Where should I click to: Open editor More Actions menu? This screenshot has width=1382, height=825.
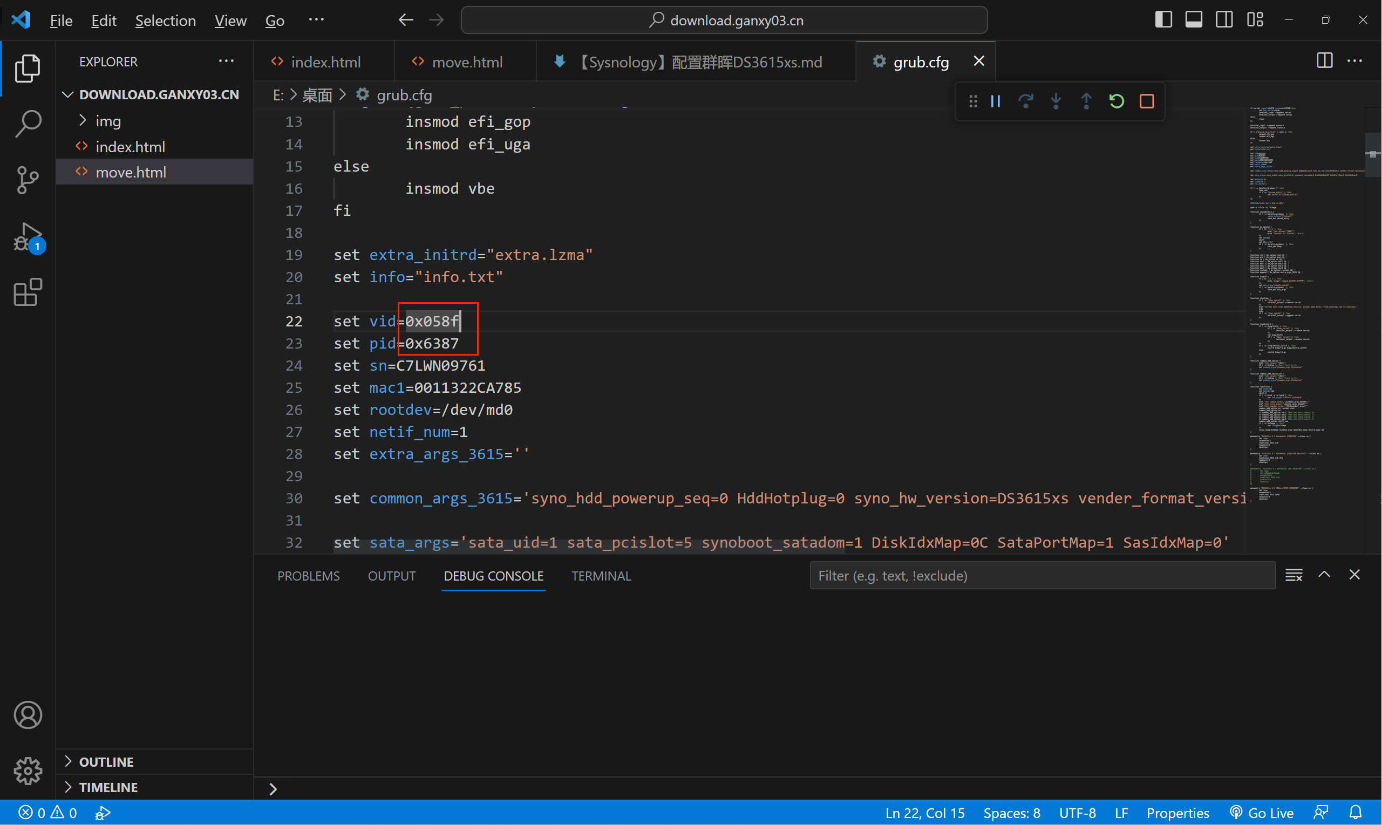pos(1355,60)
